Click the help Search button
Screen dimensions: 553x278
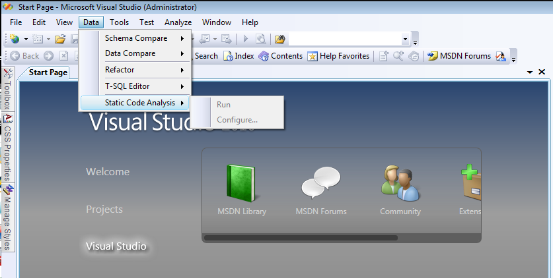tap(206, 56)
